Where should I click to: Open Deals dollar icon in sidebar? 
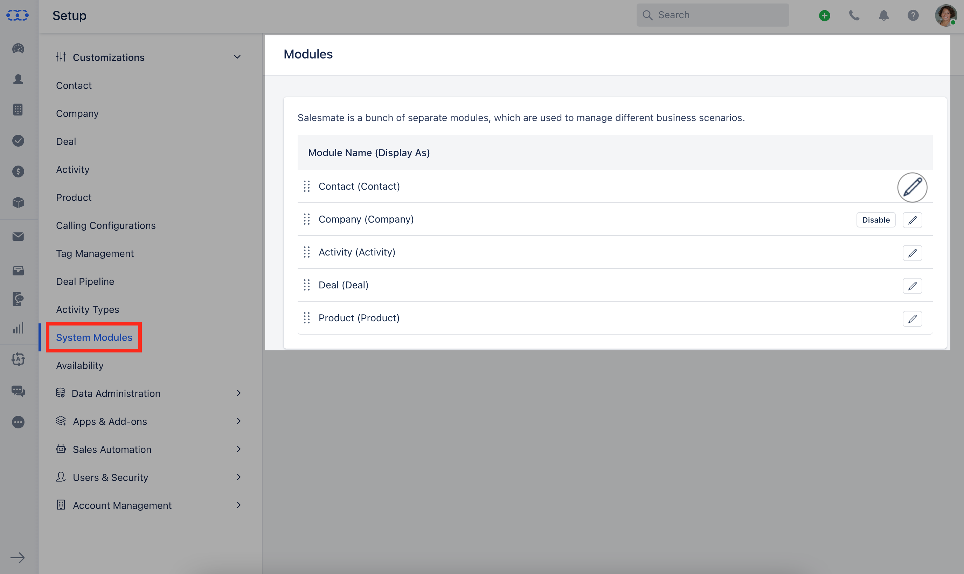click(x=18, y=171)
